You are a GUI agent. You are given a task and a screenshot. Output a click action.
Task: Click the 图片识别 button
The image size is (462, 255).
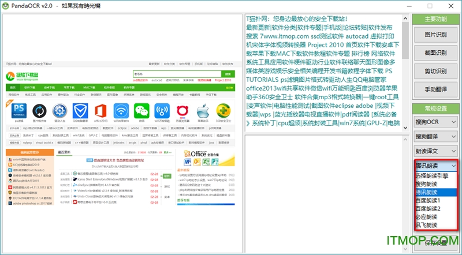(x=435, y=35)
